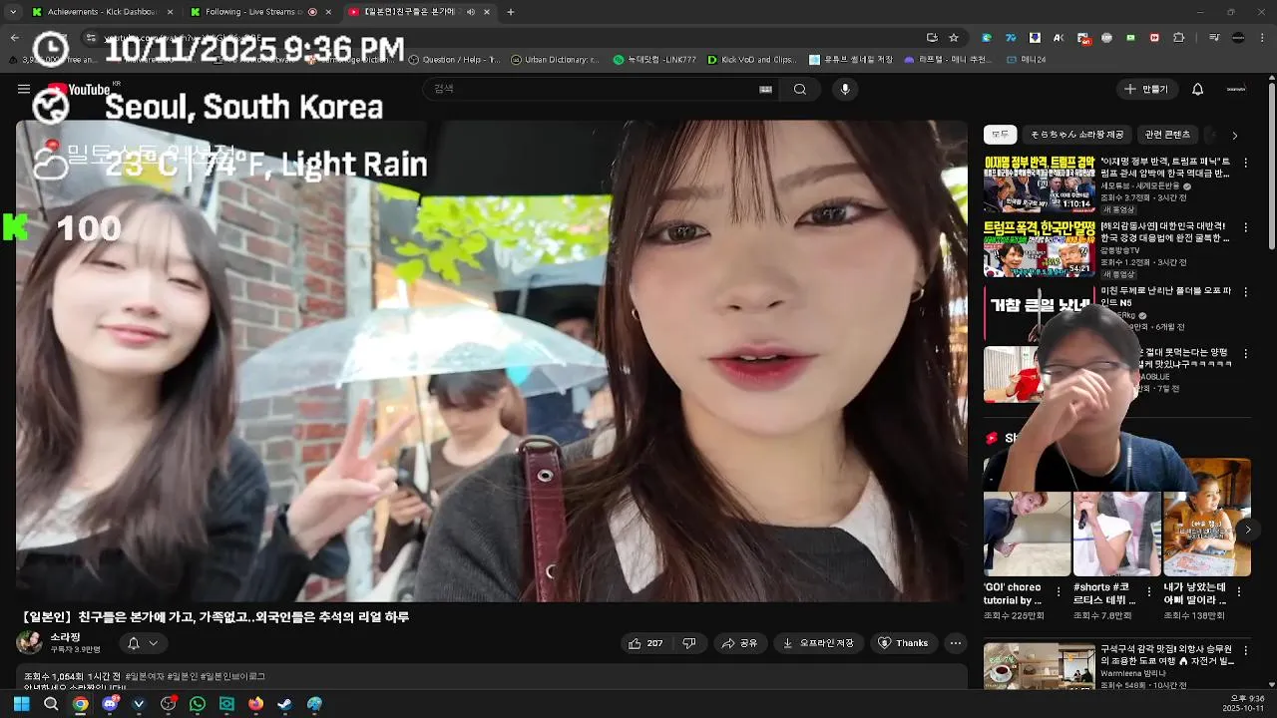Open the 소라짱 channel name link
1277x718 pixels.
[65, 637]
